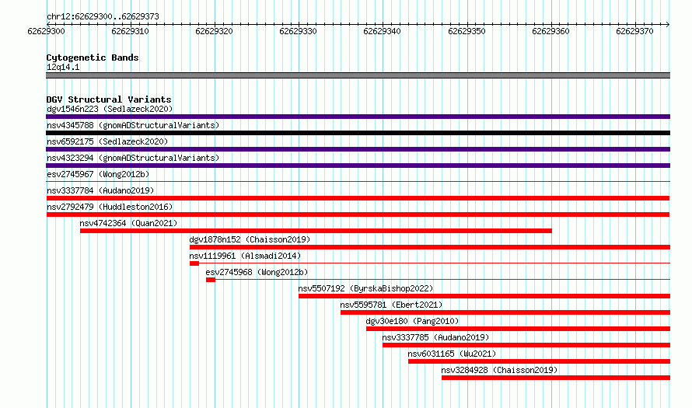Image resolution: width=692 pixels, height=408 pixels.
Task: Click the DGV Structural Variants track title
Action: click(109, 99)
